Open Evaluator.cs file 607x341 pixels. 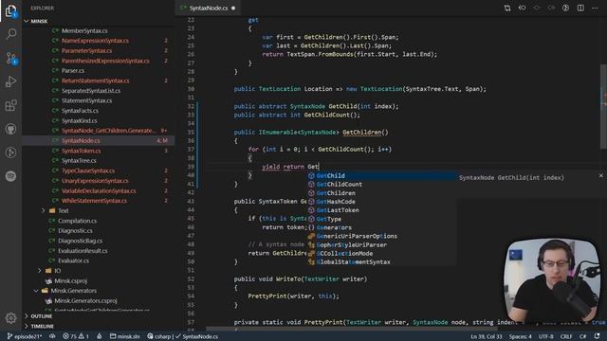[x=73, y=260]
